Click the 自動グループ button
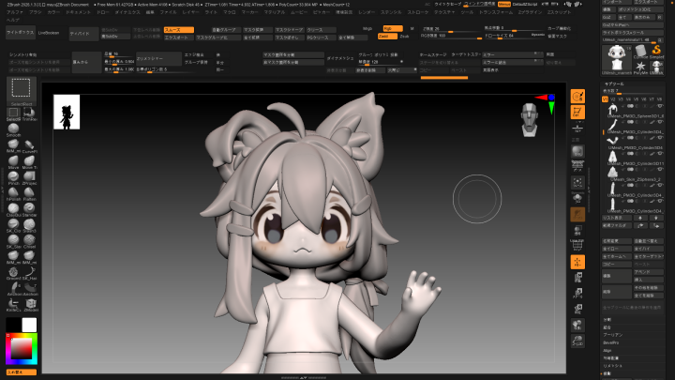Screen dimensions: 675x380 (x=226, y=30)
